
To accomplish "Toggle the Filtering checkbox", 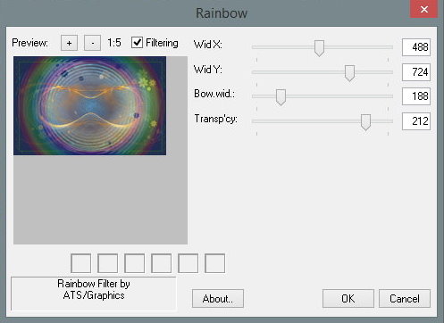I will [137, 43].
